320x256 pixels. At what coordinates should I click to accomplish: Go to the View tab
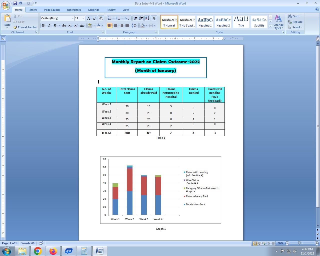point(126,10)
